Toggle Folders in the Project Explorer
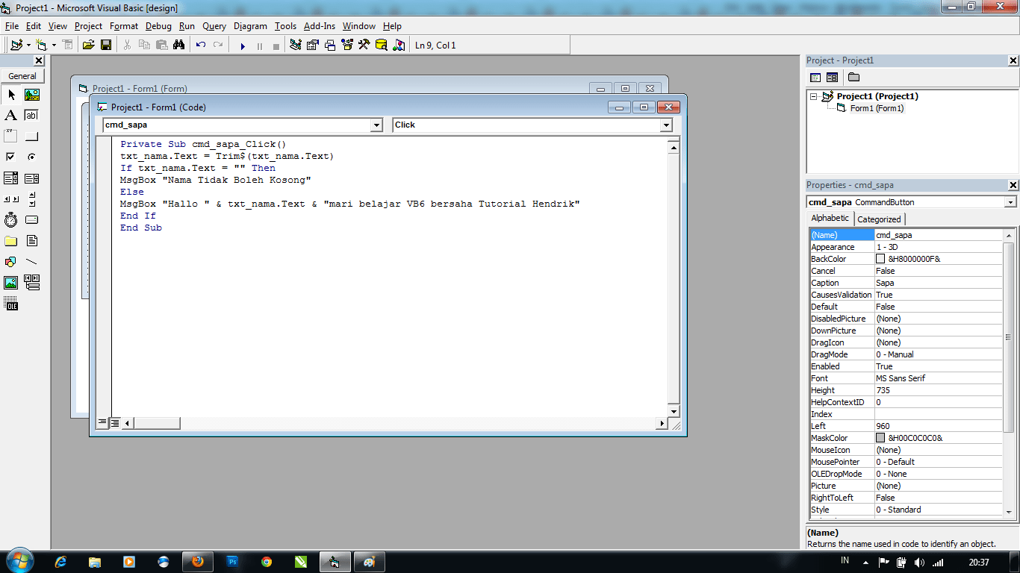The width and height of the screenshot is (1020, 573). (x=853, y=78)
